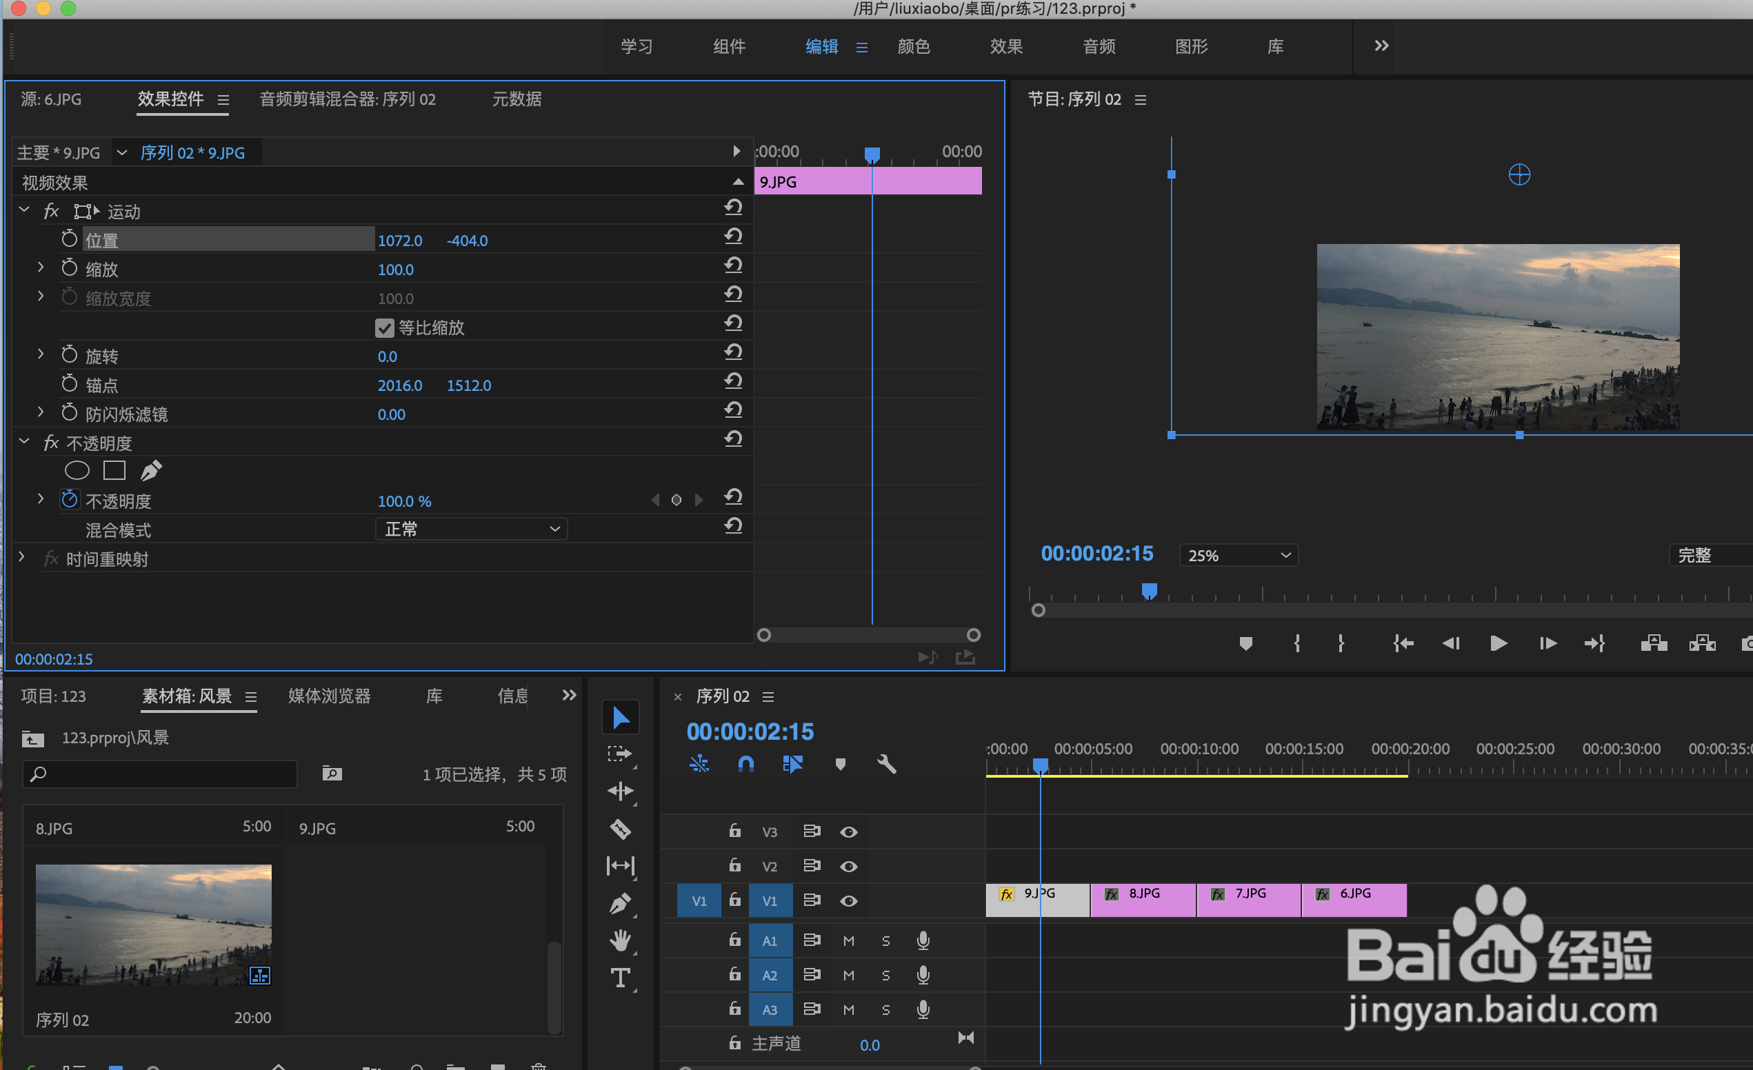
Task: Find in bin folder search icon
Action: click(x=332, y=774)
